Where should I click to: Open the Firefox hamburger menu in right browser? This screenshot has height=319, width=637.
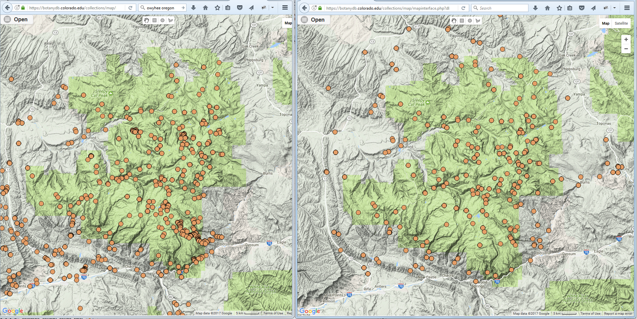[x=627, y=8]
